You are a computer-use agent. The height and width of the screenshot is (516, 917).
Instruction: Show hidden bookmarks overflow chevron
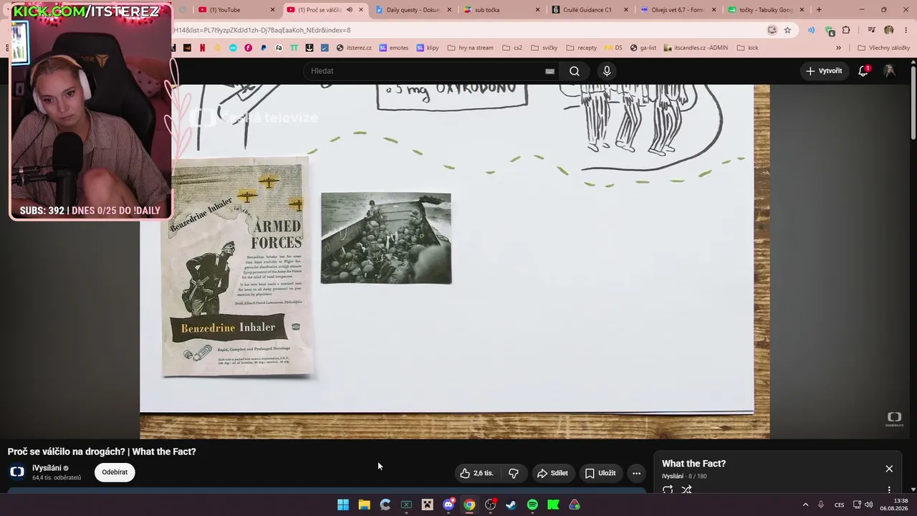(x=839, y=48)
